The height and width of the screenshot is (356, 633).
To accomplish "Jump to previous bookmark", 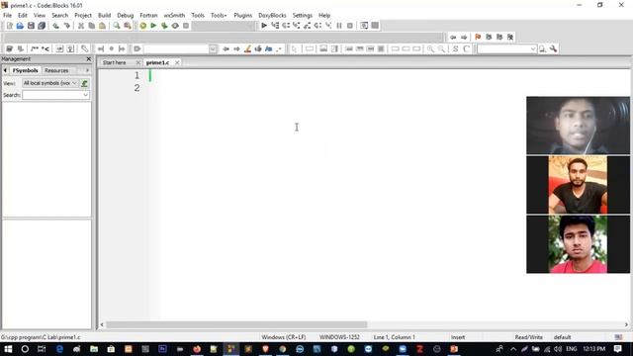I will 489,37.
